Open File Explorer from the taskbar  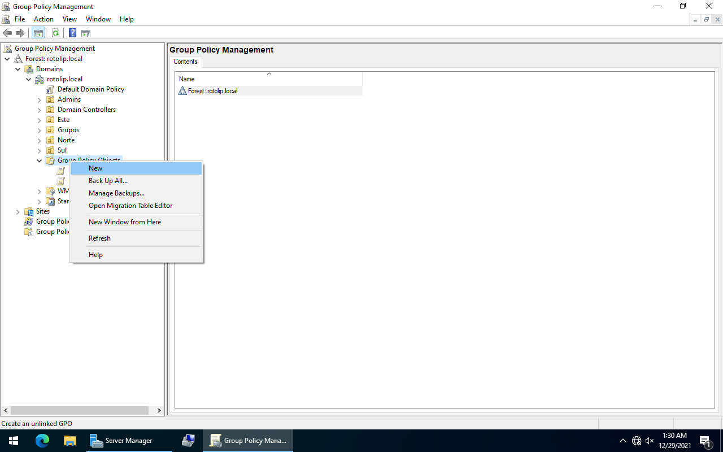69,441
